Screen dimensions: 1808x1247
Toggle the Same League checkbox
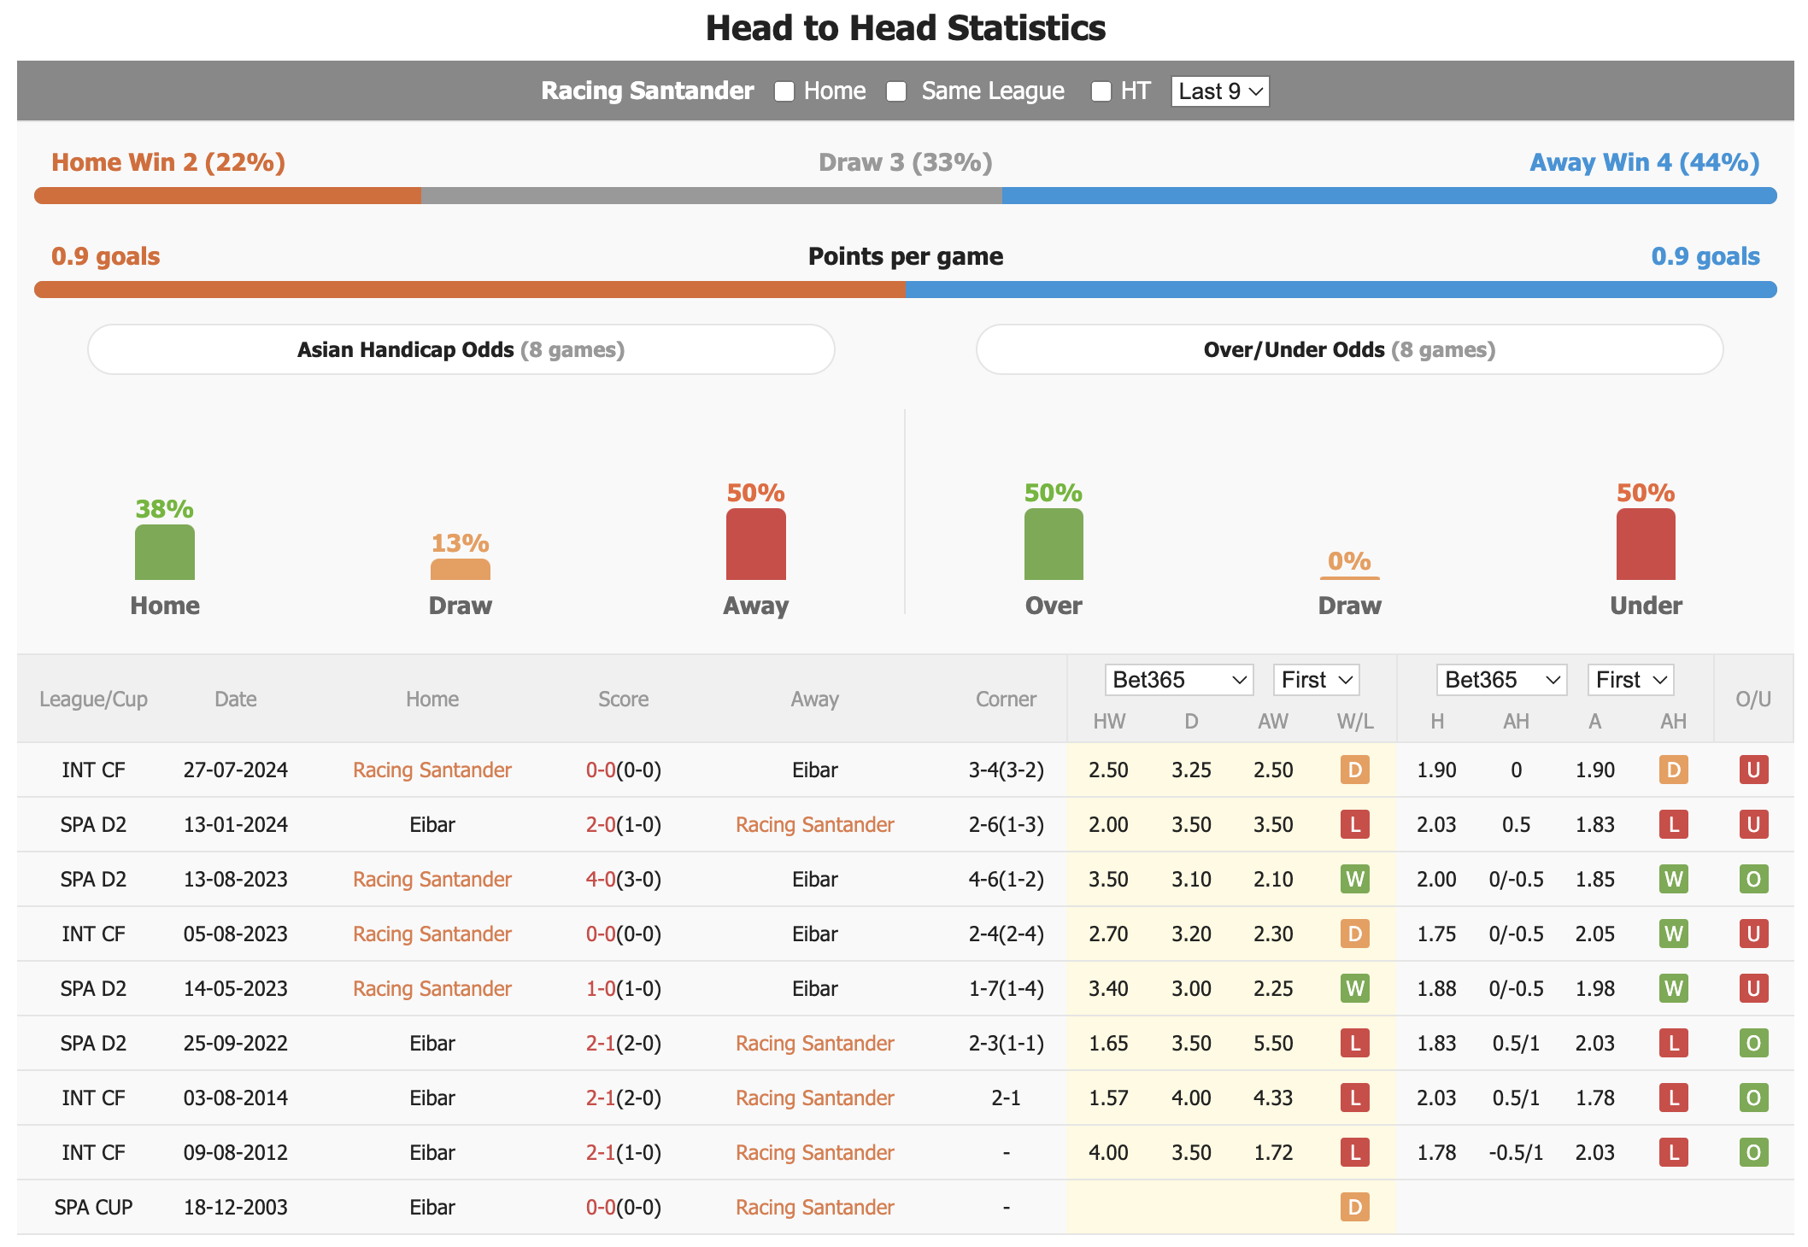[x=896, y=91]
